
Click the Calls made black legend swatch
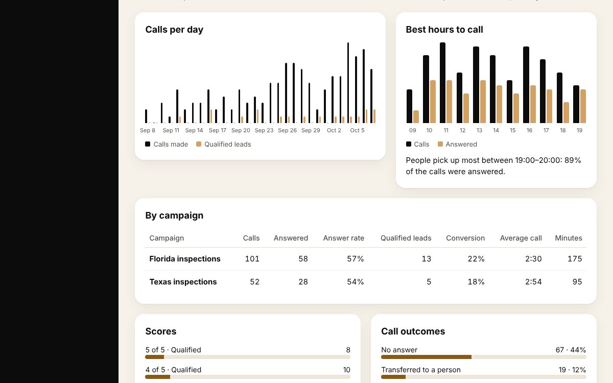click(148, 144)
